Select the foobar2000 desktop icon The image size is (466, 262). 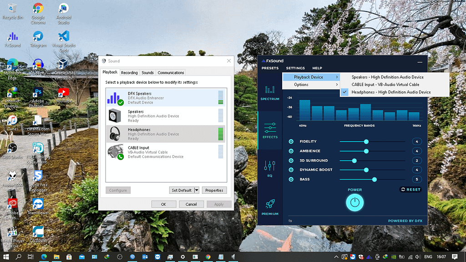12,179
